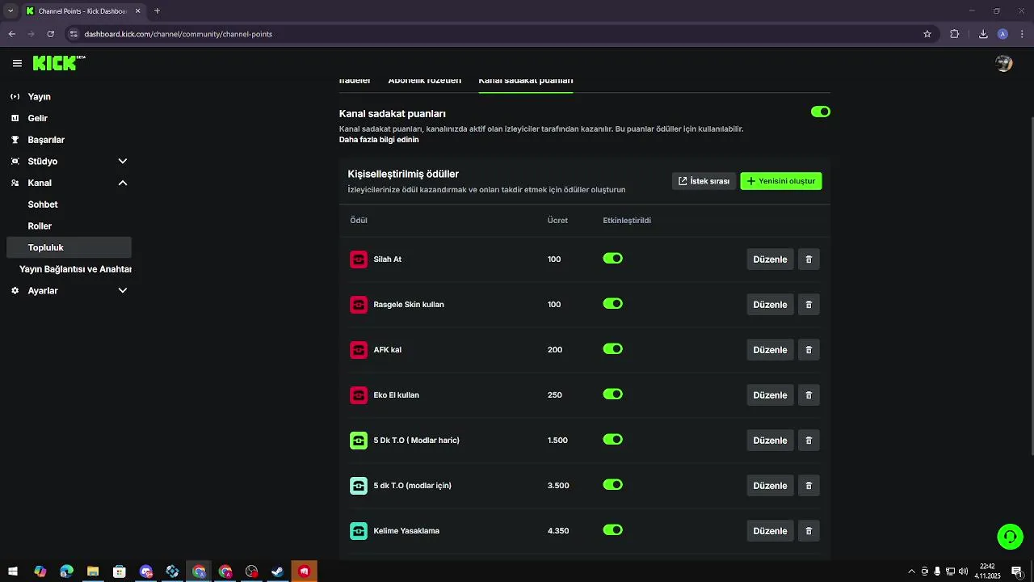Click the green support chat bubble
Image resolution: width=1034 pixels, height=582 pixels.
click(1010, 536)
